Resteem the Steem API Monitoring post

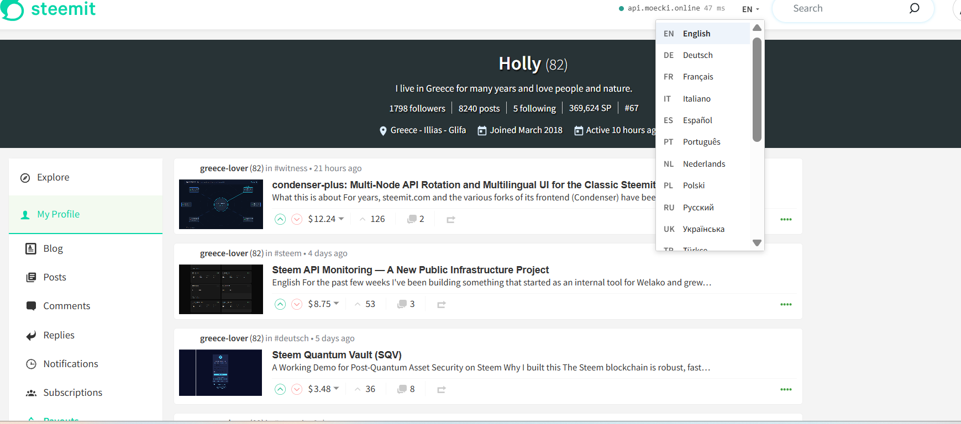coord(442,305)
